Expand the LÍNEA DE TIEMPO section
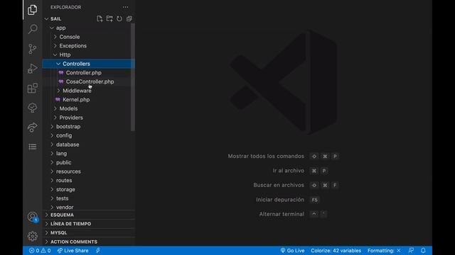Viewport: 455px width, 255px height. (88, 224)
